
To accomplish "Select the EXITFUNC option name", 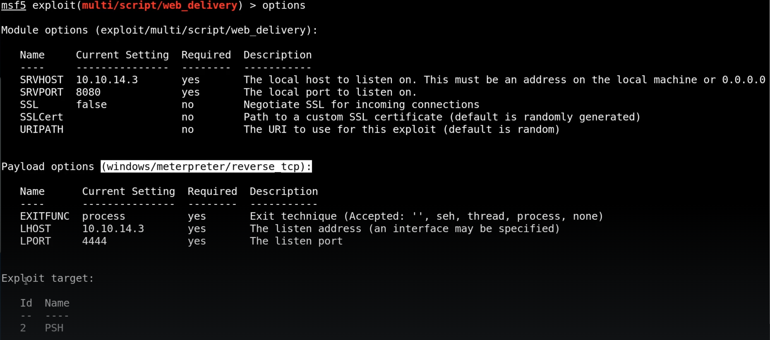I will click(45, 216).
